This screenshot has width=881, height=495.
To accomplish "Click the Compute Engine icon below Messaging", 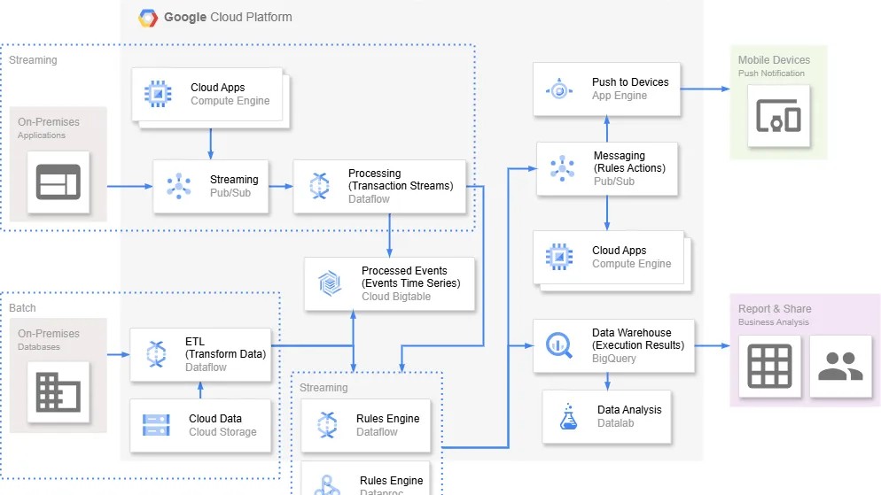I will (x=559, y=257).
